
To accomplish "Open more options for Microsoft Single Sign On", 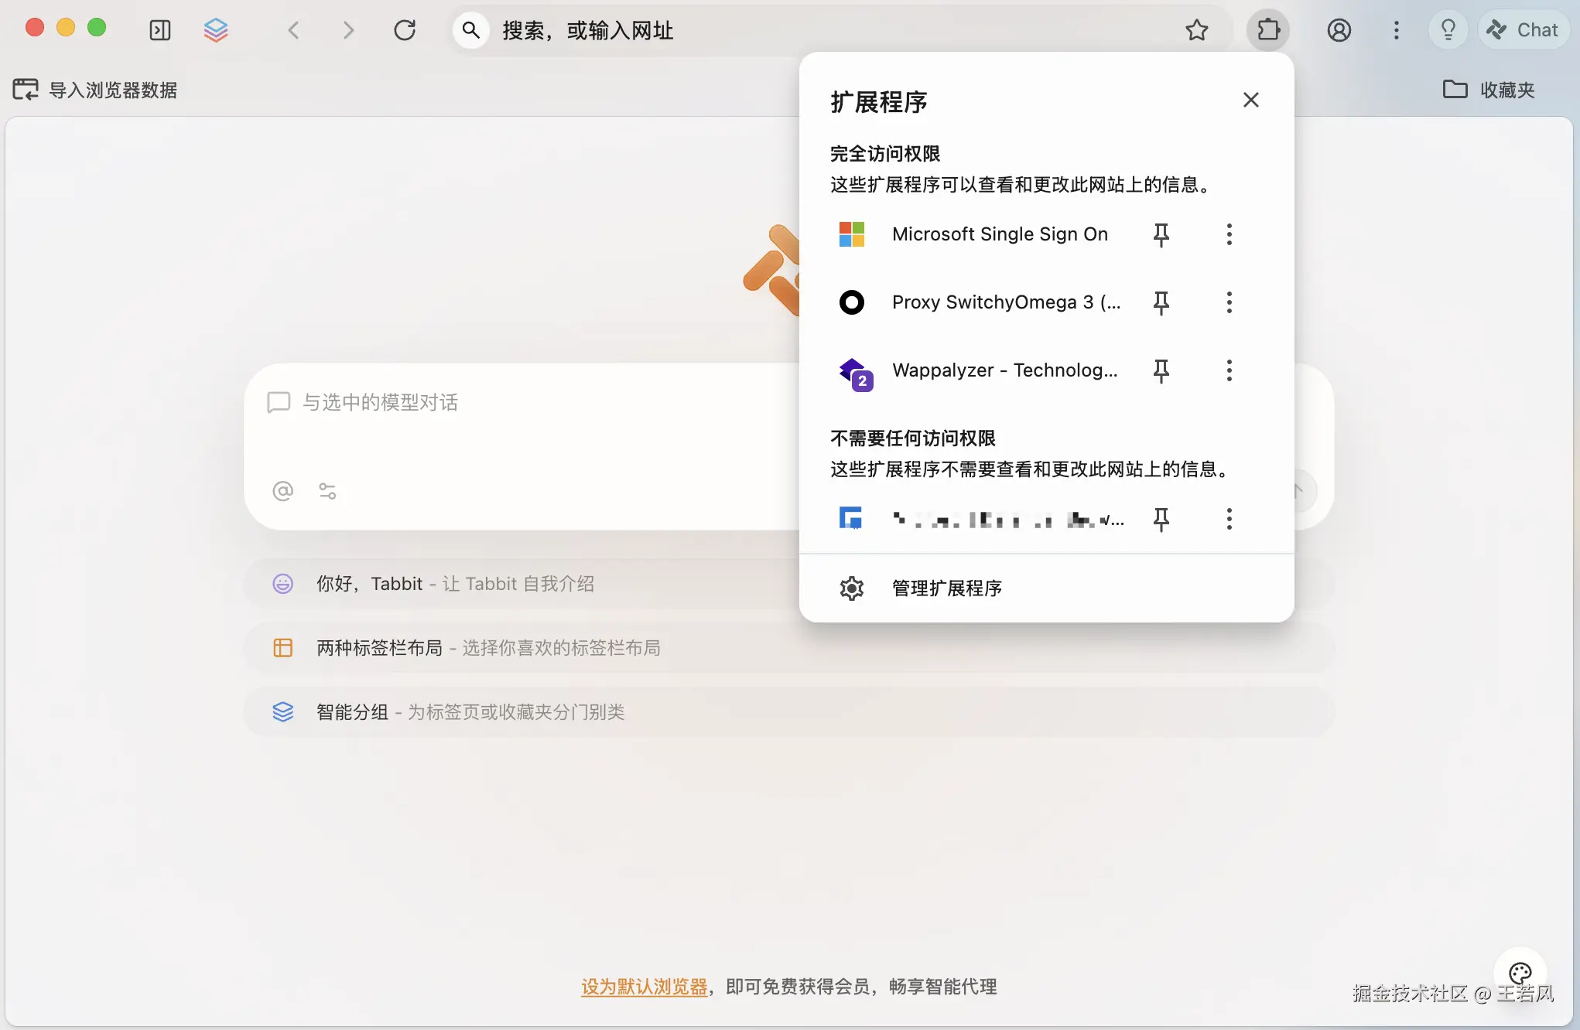I will 1229,234.
